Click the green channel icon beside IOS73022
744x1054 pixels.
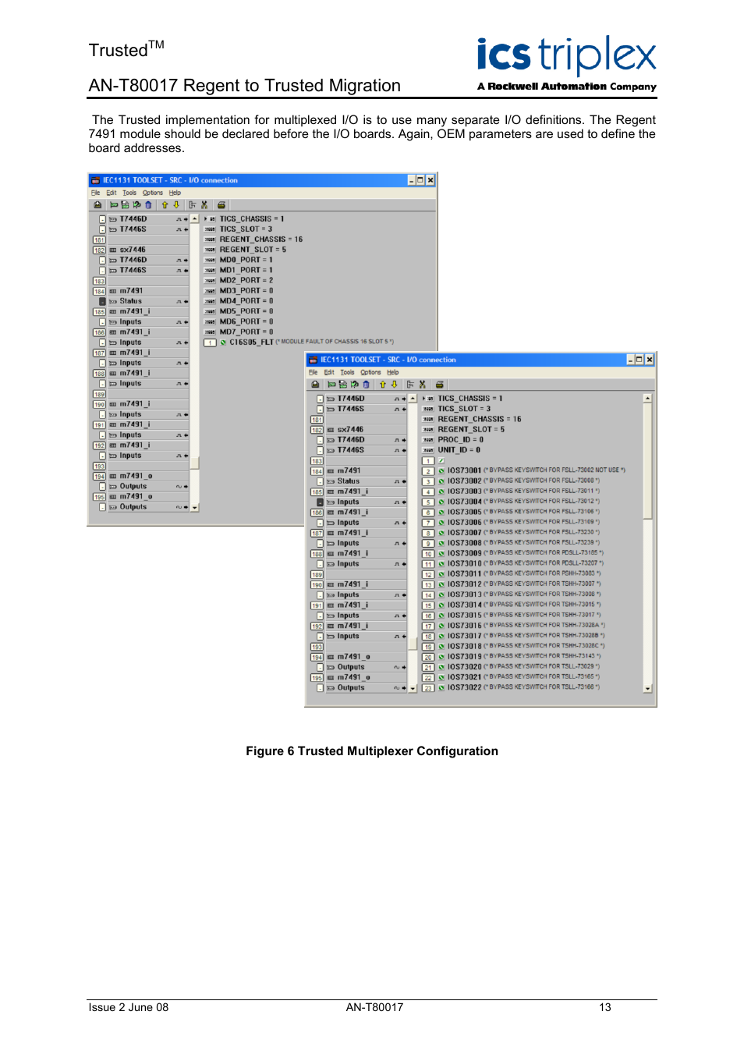441,687
